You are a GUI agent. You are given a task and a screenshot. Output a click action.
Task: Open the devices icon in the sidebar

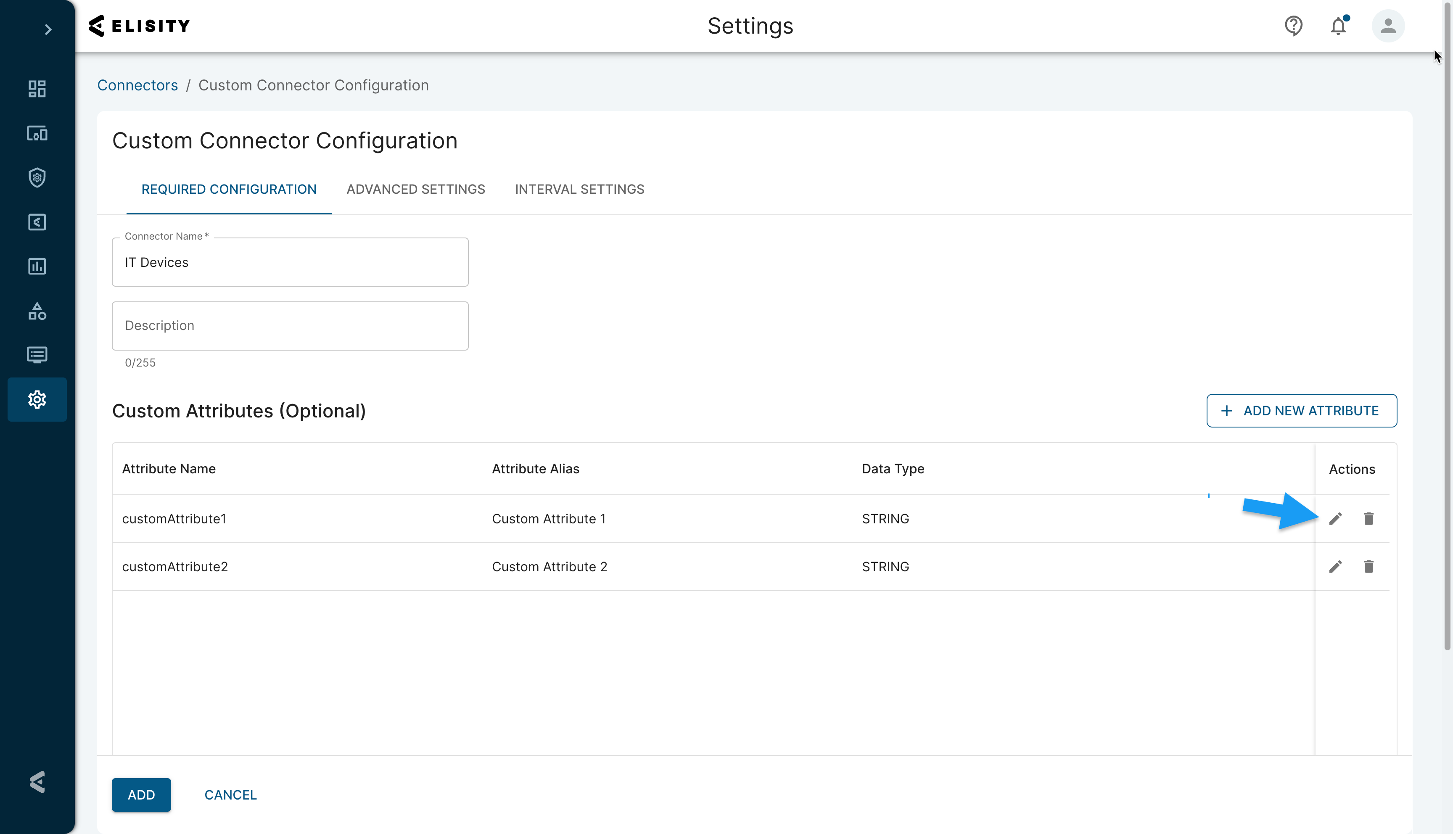click(x=37, y=133)
